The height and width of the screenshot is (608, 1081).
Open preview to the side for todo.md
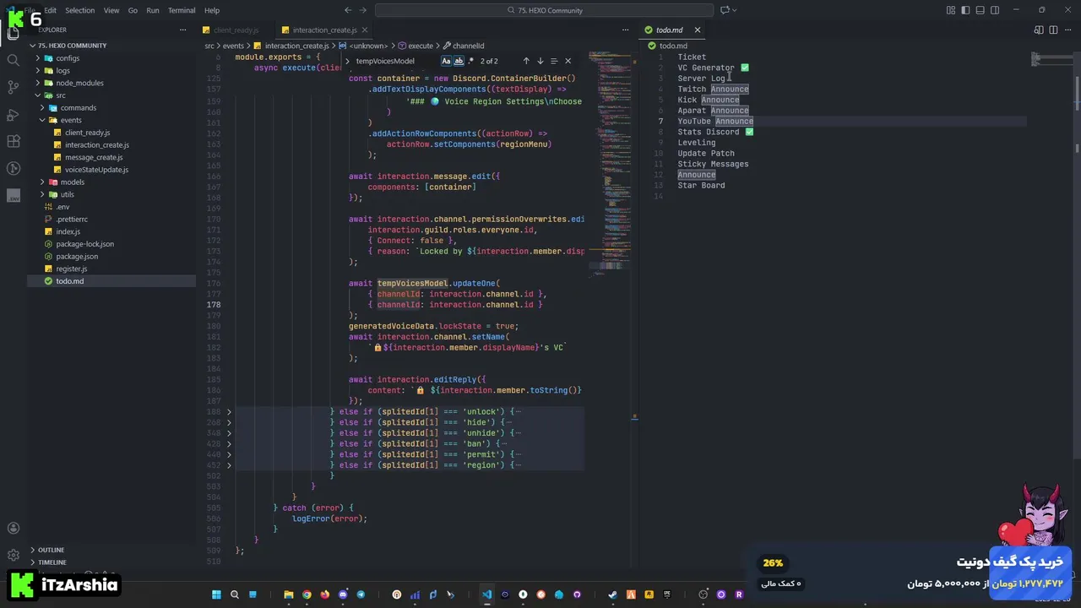[1039, 30]
